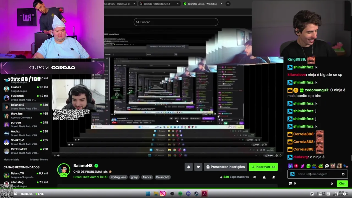Open Steam from the taskbar
This screenshot has height=198, width=352.
point(196,194)
